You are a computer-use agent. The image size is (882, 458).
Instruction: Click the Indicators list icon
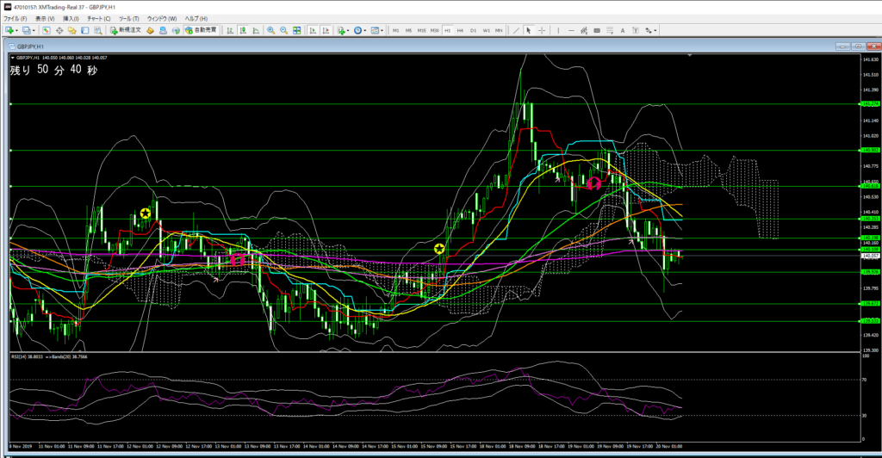coord(341,30)
